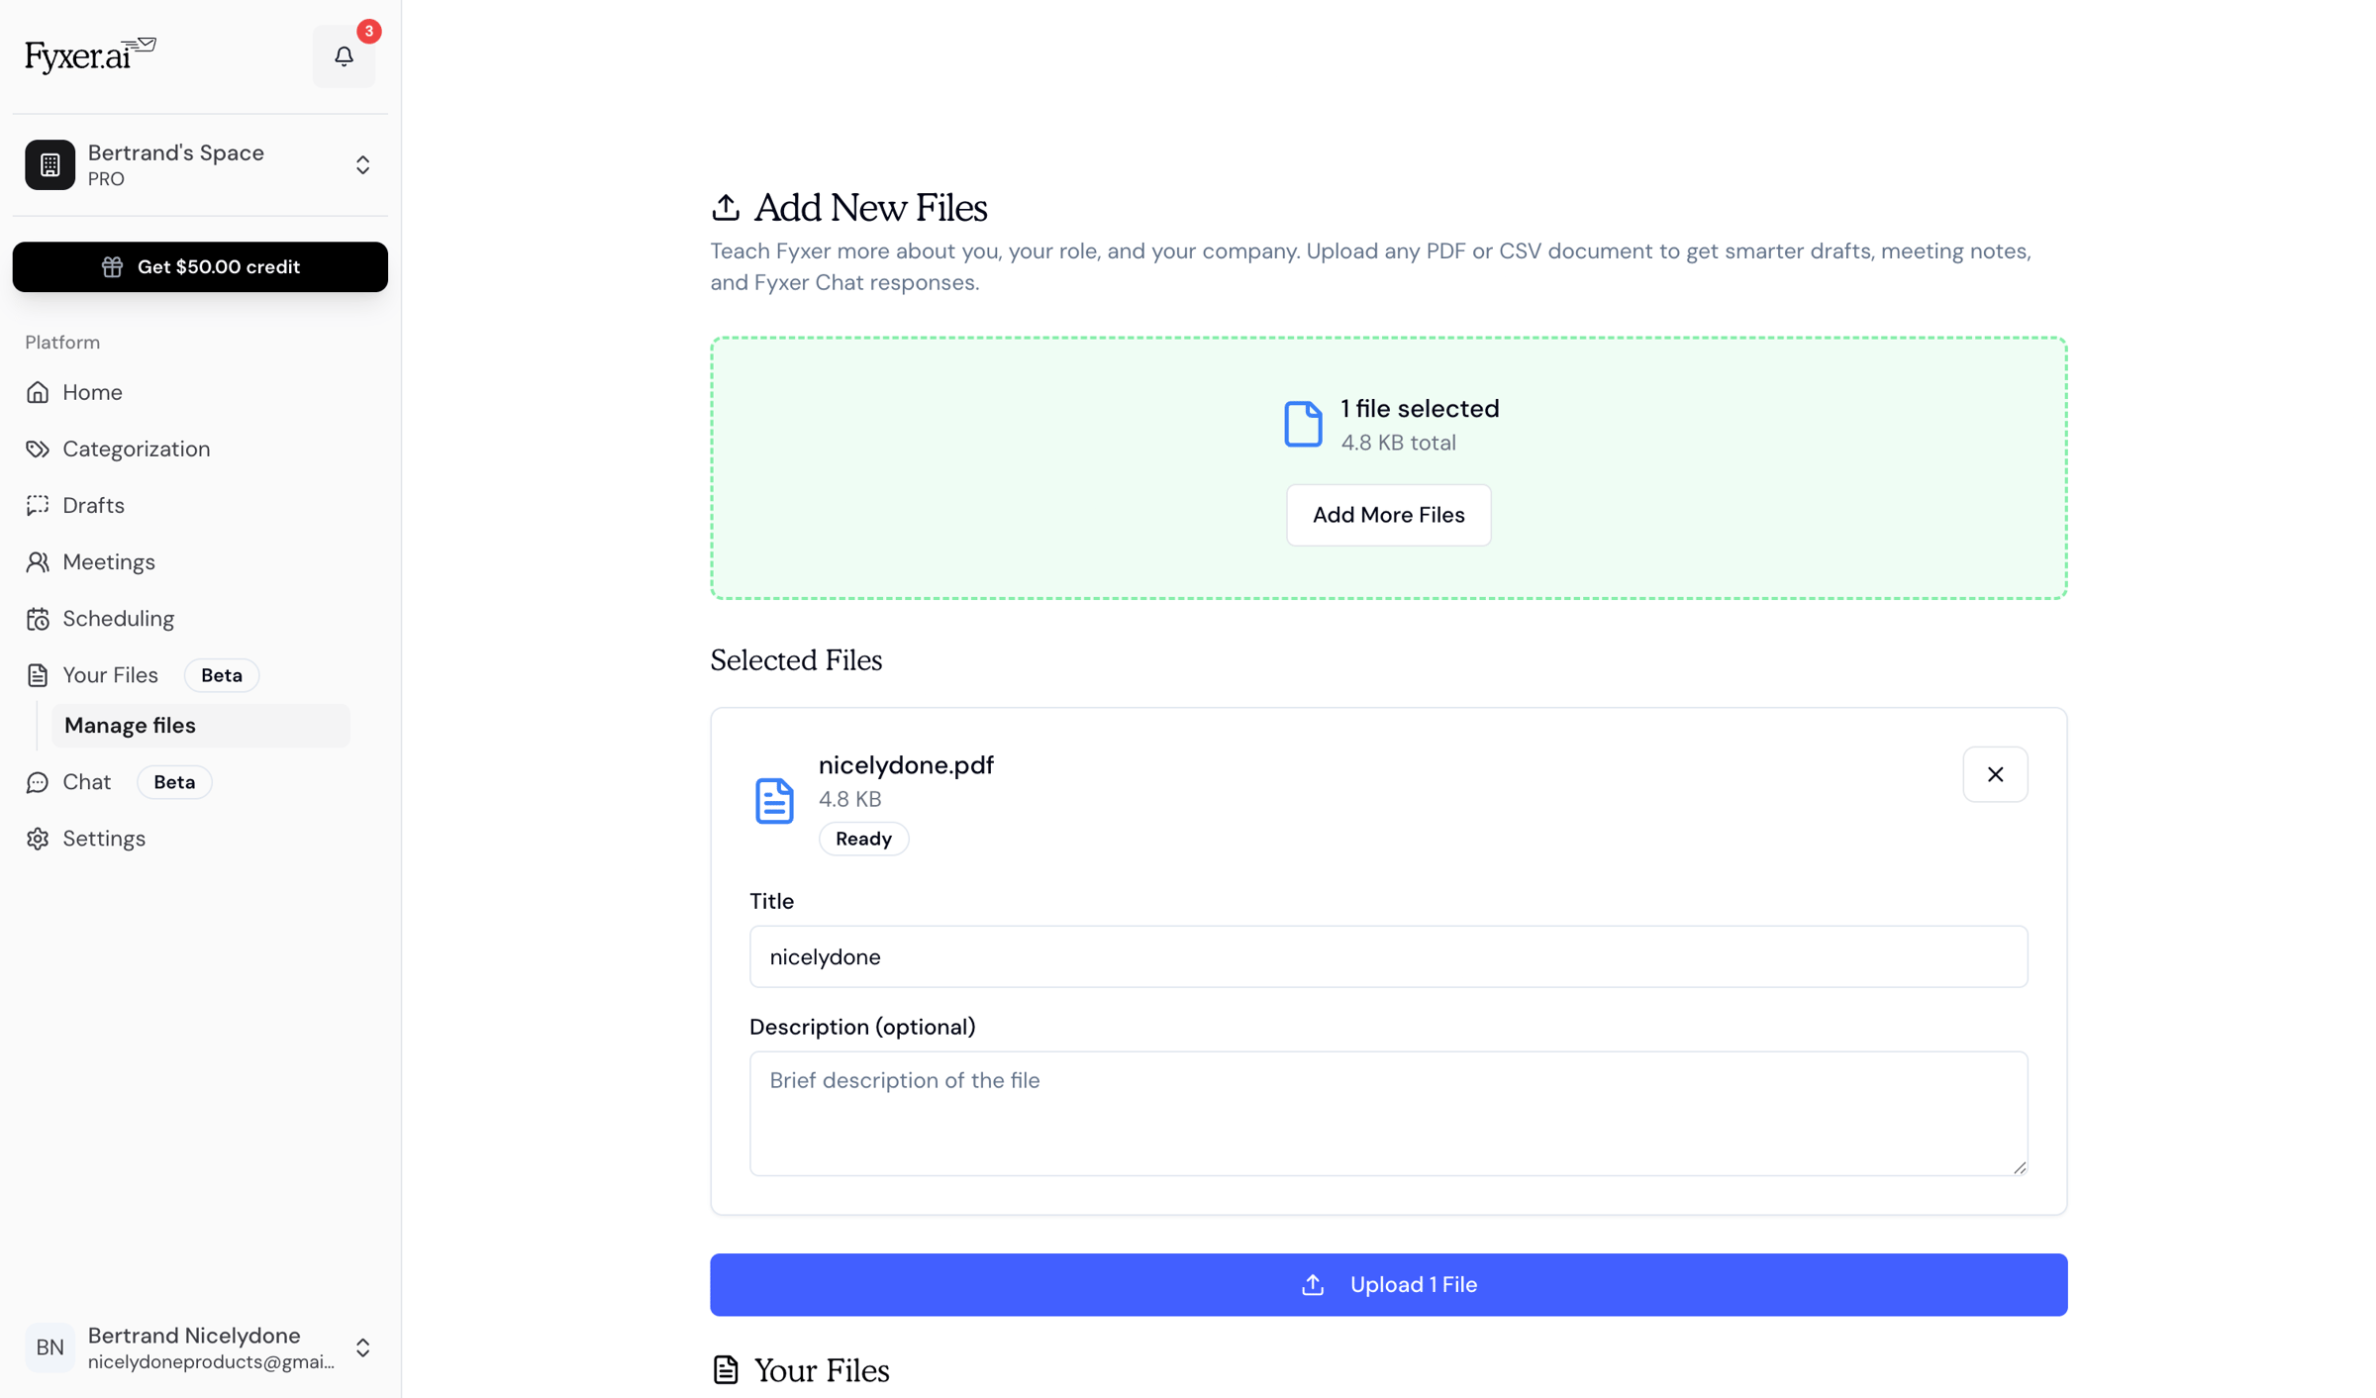The width and height of the screenshot is (2376, 1398).
Task: Open Settings page
Action: pyautogui.click(x=200, y=838)
